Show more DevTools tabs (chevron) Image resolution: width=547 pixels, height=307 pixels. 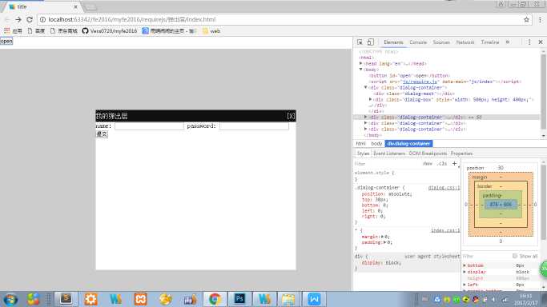point(508,42)
